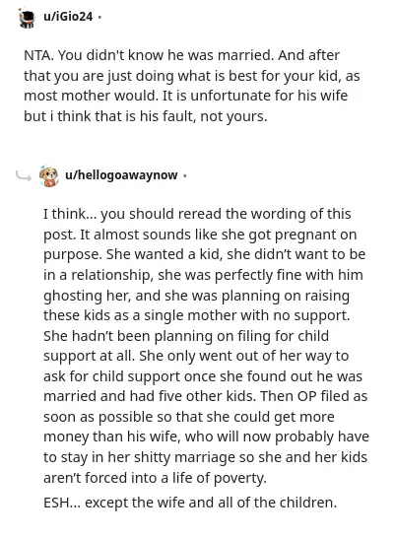Select the line ending "his fault, not yours."
Screen dimensions: 394x538
[145, 116]
